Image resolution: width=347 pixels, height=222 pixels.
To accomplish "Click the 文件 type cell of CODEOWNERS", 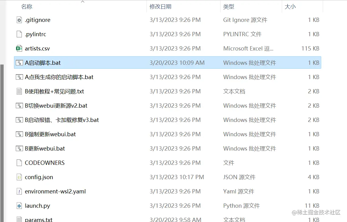I will (229, 163).
